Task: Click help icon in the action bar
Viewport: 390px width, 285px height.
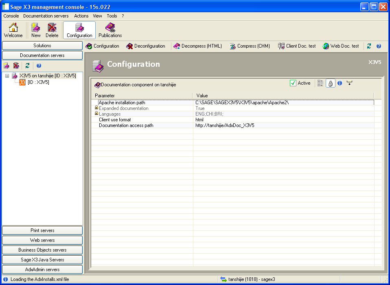Action: (x=379, y=46)
